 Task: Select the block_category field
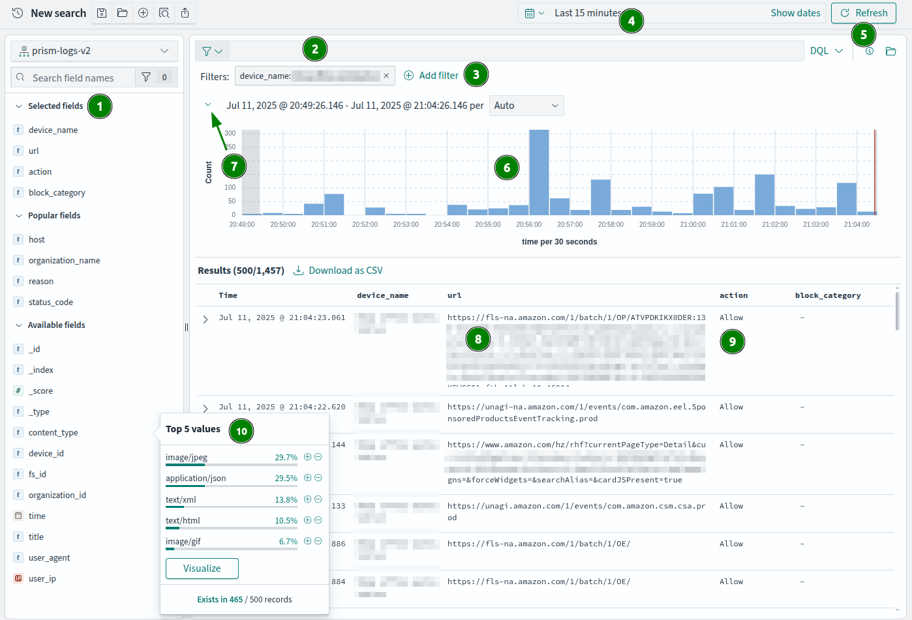coord(57,193)
